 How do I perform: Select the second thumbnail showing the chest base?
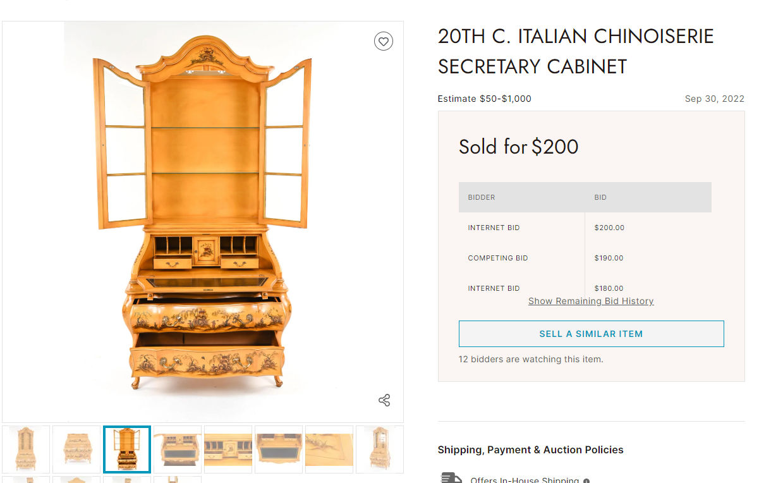[x=76, y=449]
